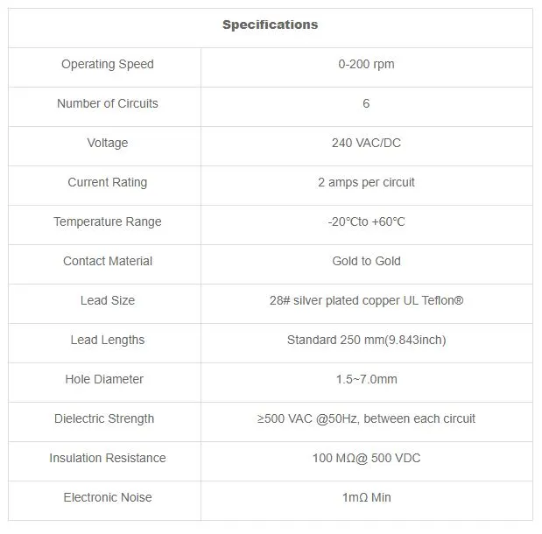Click the 240 VAC/DC value
Screen dimensions: 542x534
(x=366, y=143)
